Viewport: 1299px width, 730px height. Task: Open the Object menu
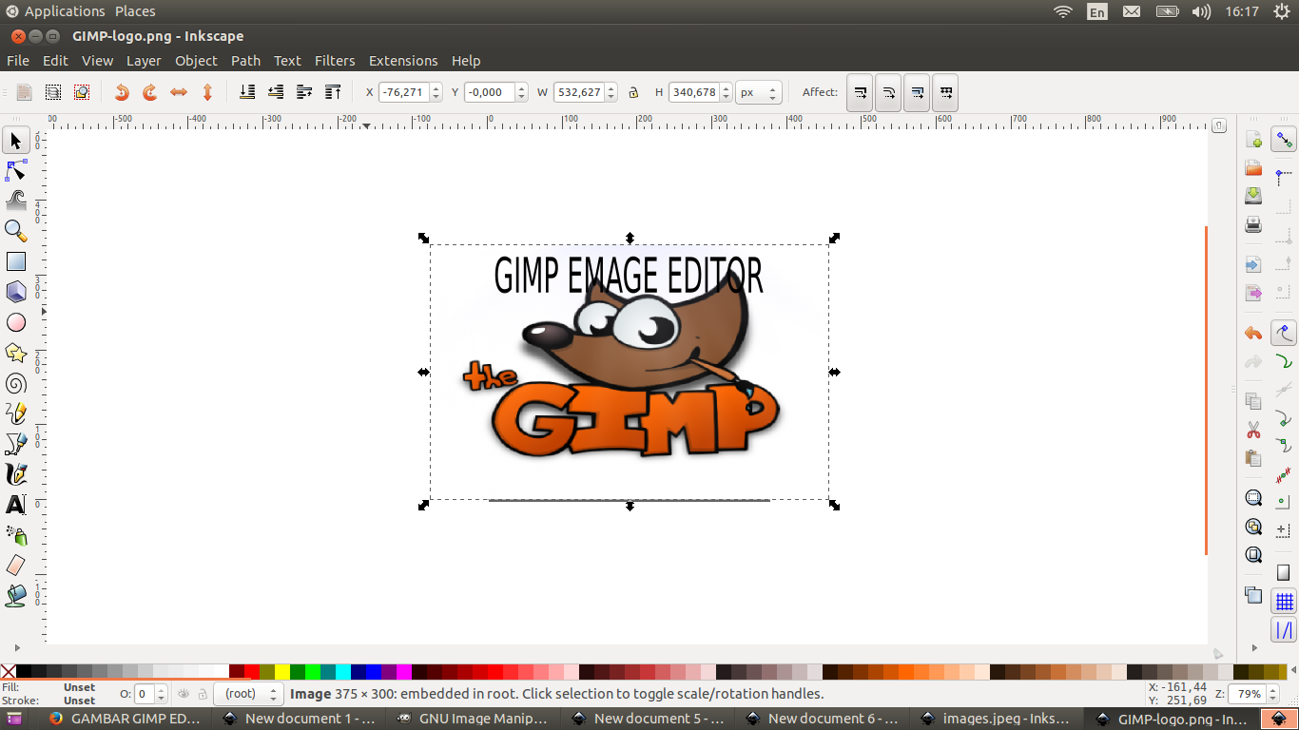(196, 60)
